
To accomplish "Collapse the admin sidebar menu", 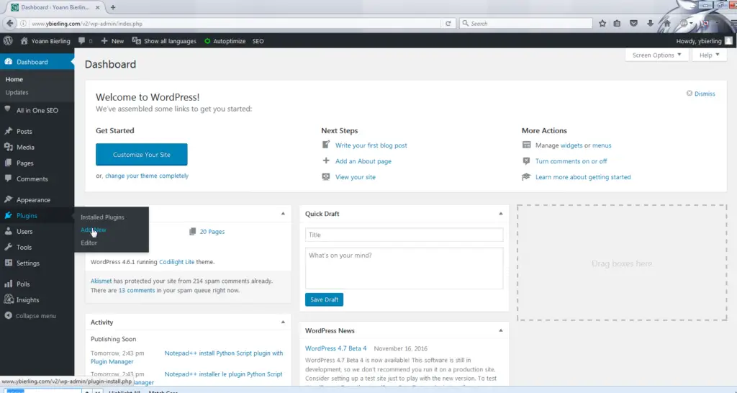I will click(37, 316).
